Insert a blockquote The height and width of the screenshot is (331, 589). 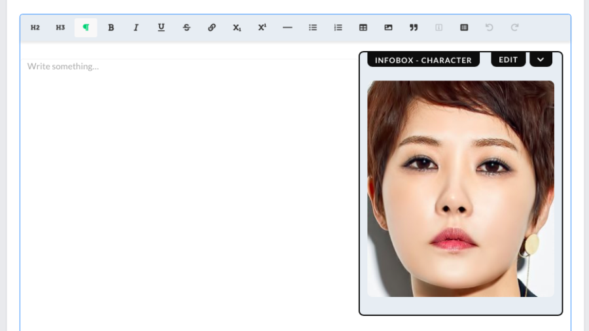click(414, 27)
